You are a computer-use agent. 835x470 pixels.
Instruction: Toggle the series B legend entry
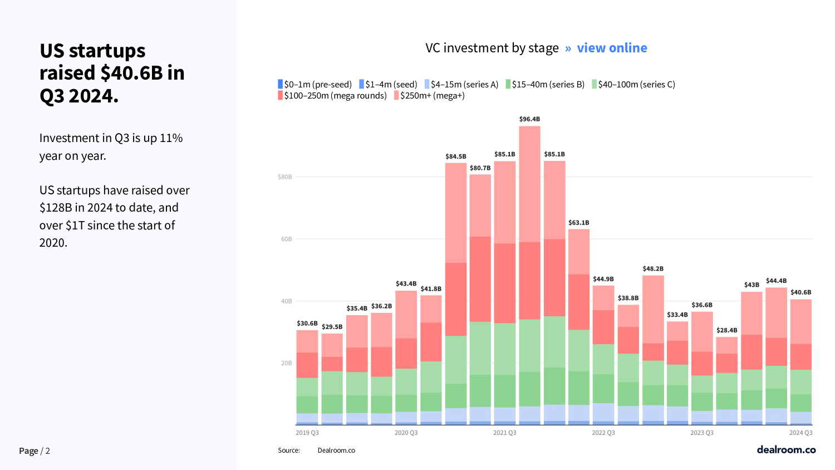point(545,84)
